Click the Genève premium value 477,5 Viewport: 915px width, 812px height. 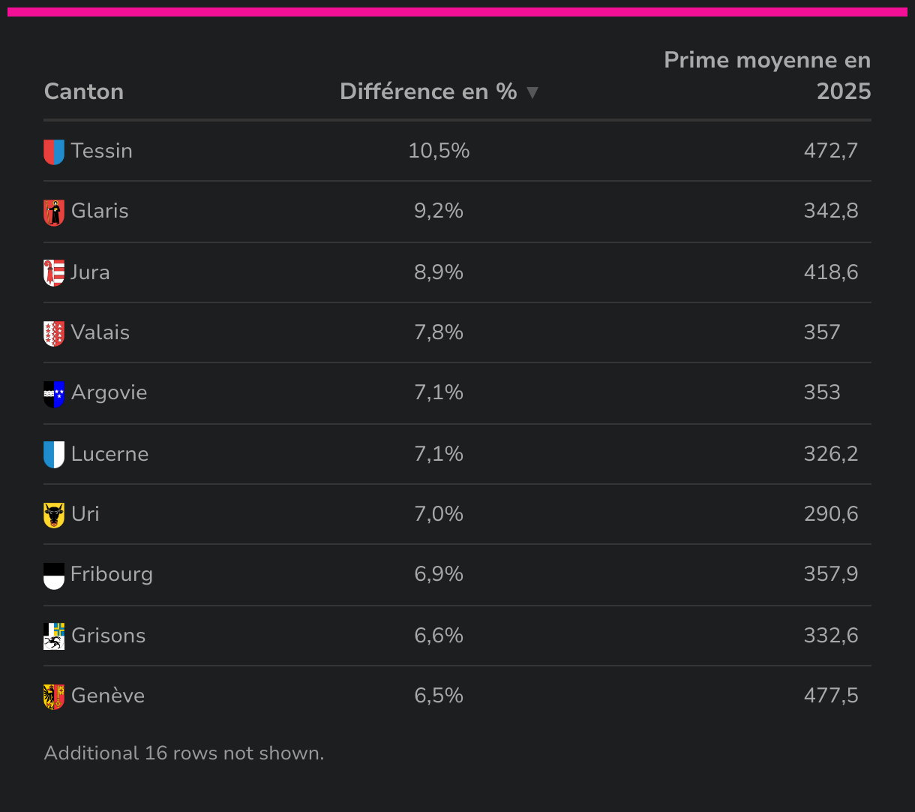(x=831, y=696)
